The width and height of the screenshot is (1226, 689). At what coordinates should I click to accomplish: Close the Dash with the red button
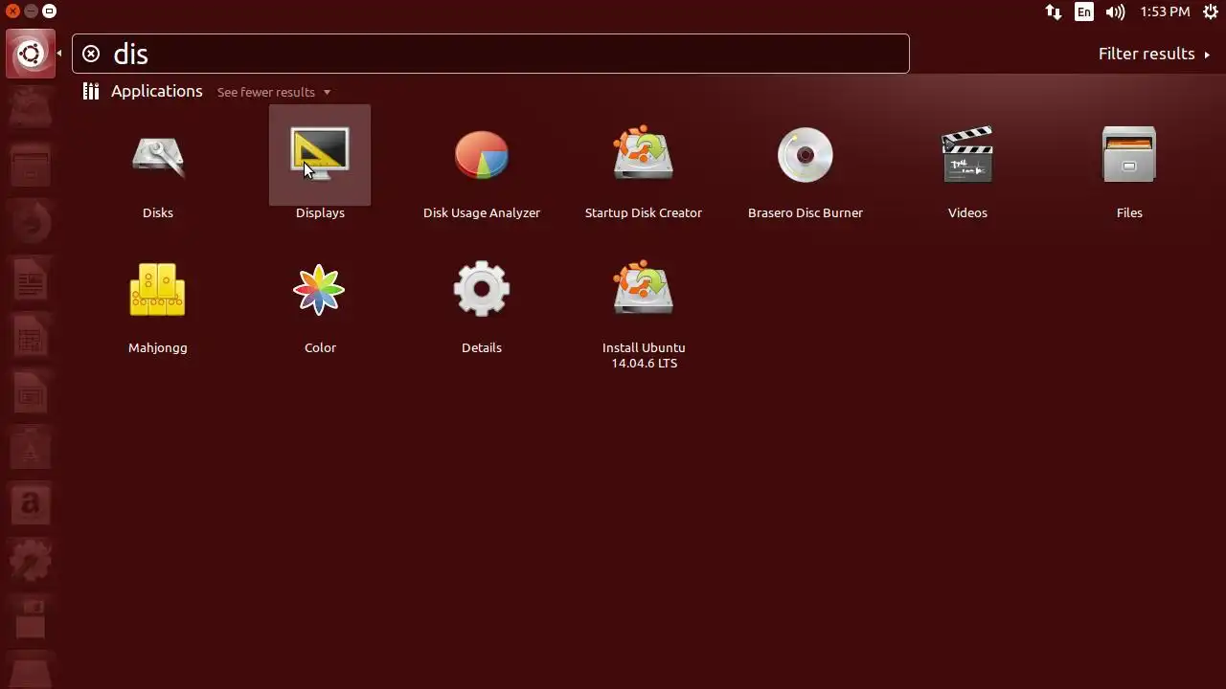pos(12,11)
